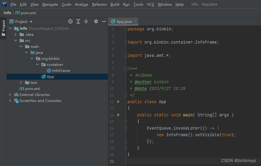
Task: Click the App runnable class icon
Action: point(43,77)
